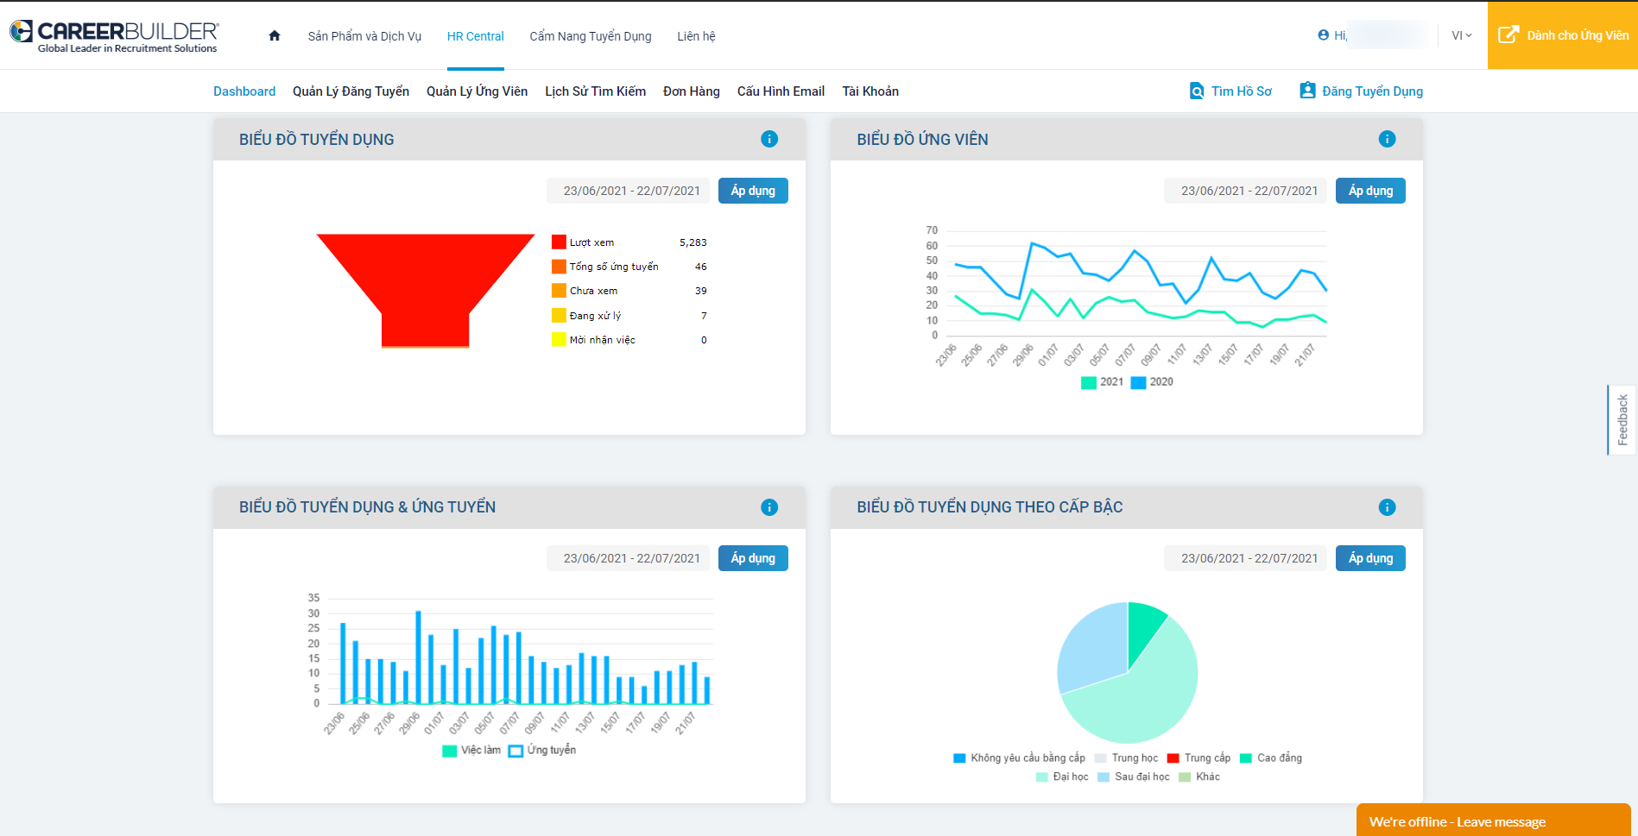Open the Cấu Hình Email tab
The width and height of the screenshot is (1638, 836).
(781, 91)
